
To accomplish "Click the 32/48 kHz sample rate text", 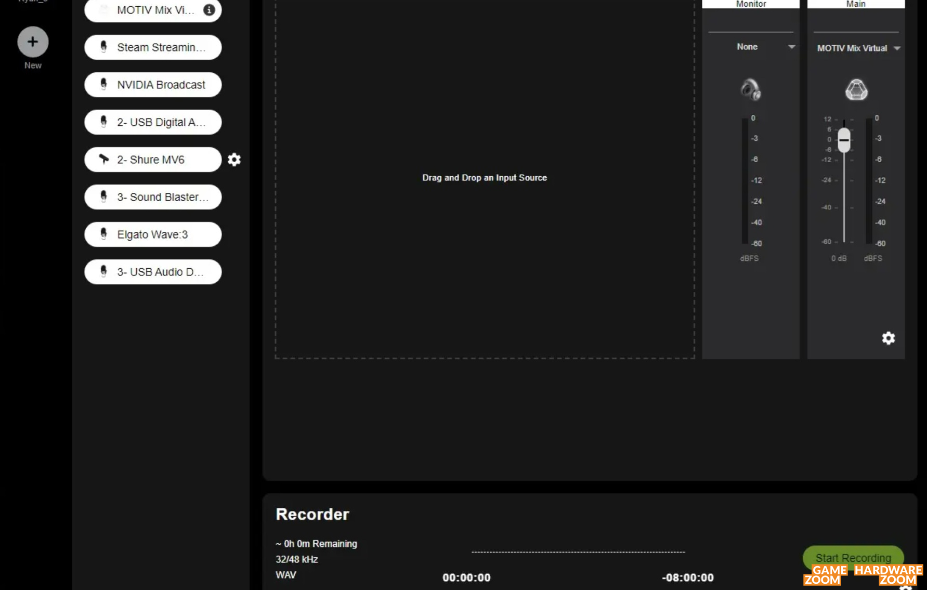I will tap(297, 559).
